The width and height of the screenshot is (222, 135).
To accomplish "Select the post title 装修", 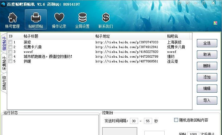I will coord(27,42).
